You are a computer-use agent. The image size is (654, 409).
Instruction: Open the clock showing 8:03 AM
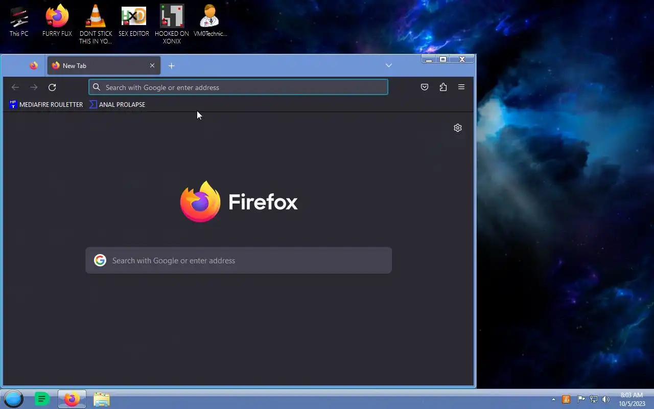point(632,399)
